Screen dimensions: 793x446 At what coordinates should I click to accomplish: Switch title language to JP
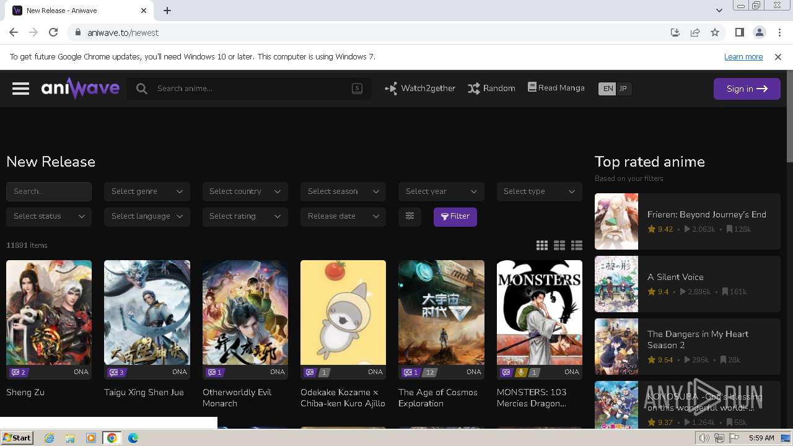pyautogui.click(x=623, y=89)
